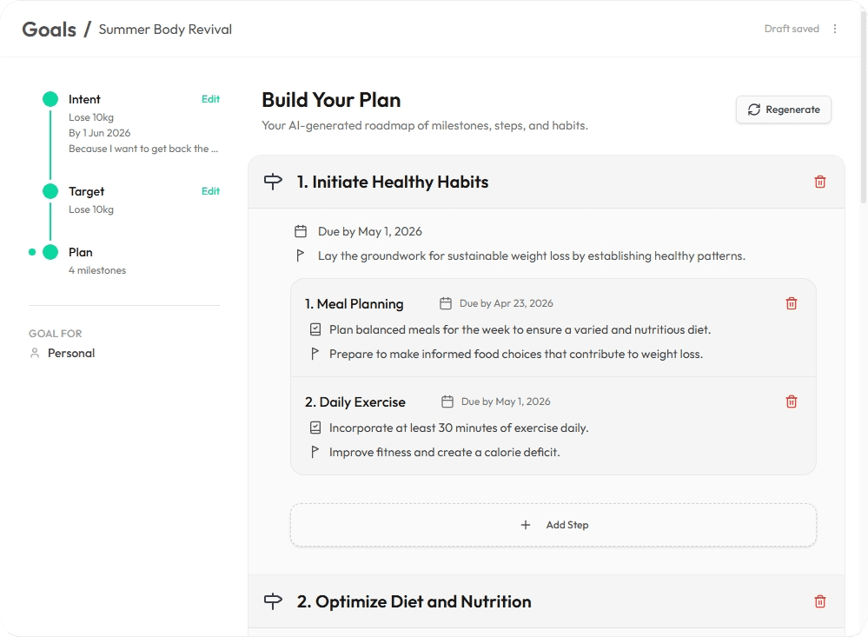
Task: Delete the Daily Exercise step via its trash icon
Action: [791, 401]
